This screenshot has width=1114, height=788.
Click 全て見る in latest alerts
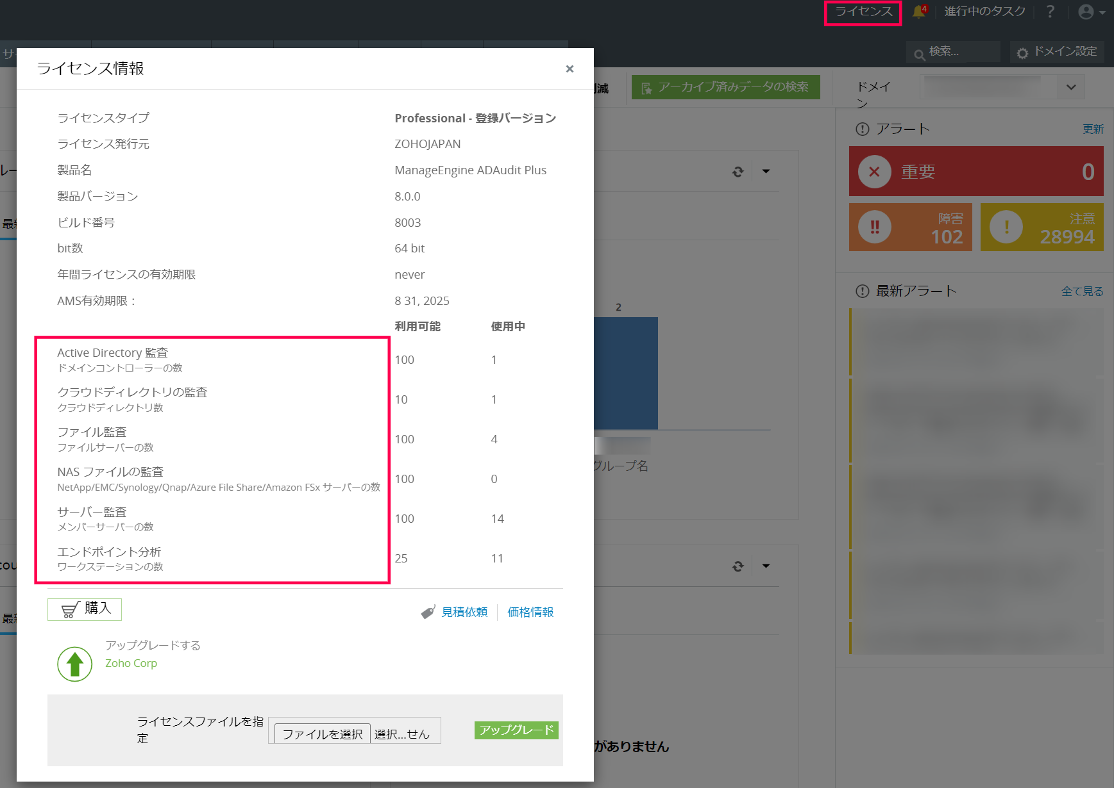click(x=1083, y=291)
